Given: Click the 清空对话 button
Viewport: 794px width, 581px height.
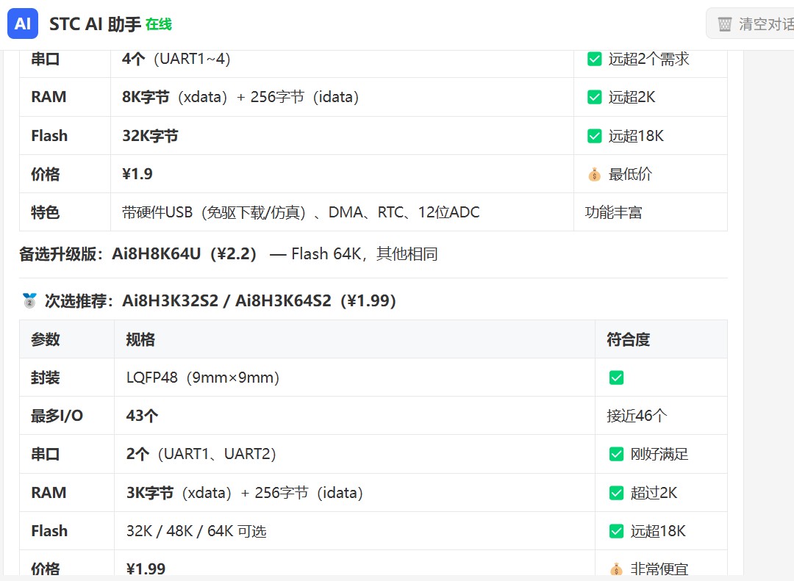Looking at the screenshot, I should [751, 24].
